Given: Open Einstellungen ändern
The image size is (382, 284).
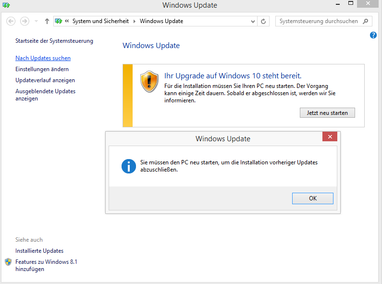Looking at the screenshot, I should [x=42, y=69].
